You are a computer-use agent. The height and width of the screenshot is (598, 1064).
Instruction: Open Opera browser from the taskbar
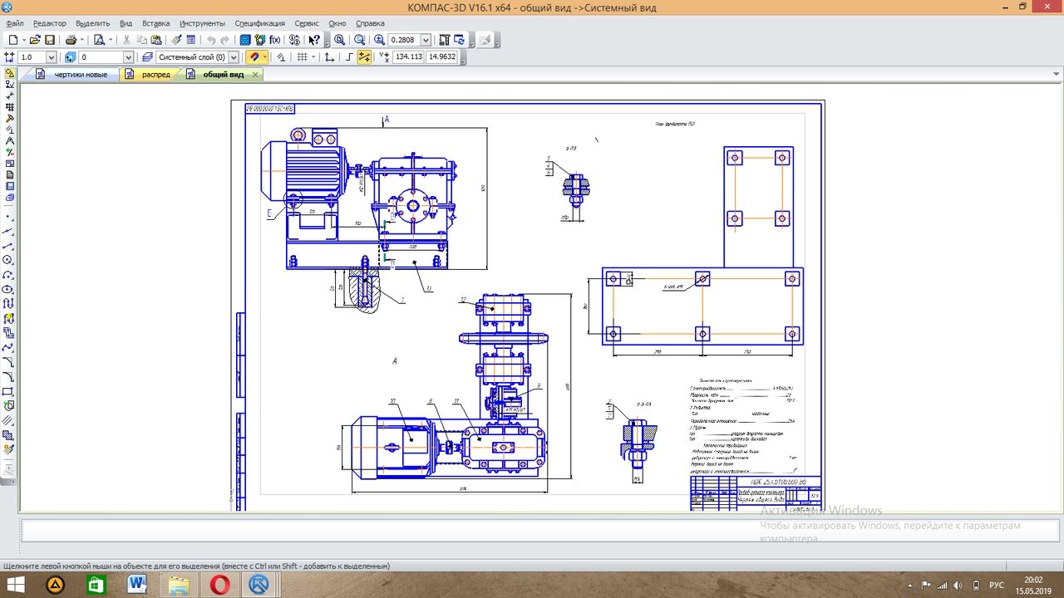pos(220,585)
